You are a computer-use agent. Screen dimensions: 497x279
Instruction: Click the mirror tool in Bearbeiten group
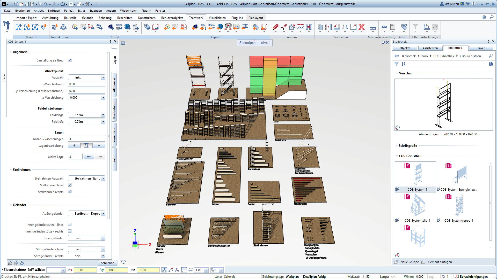point(345,27)
